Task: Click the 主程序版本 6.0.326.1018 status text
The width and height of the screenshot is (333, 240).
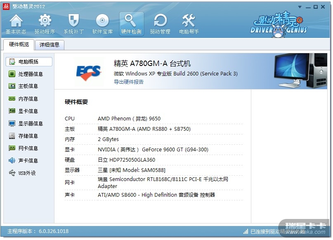Action: 38,231
